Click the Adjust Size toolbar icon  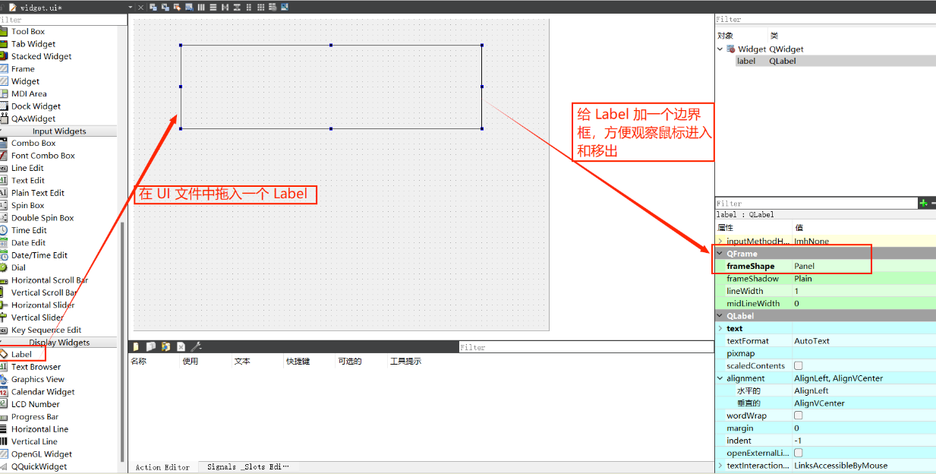[285, 7]
